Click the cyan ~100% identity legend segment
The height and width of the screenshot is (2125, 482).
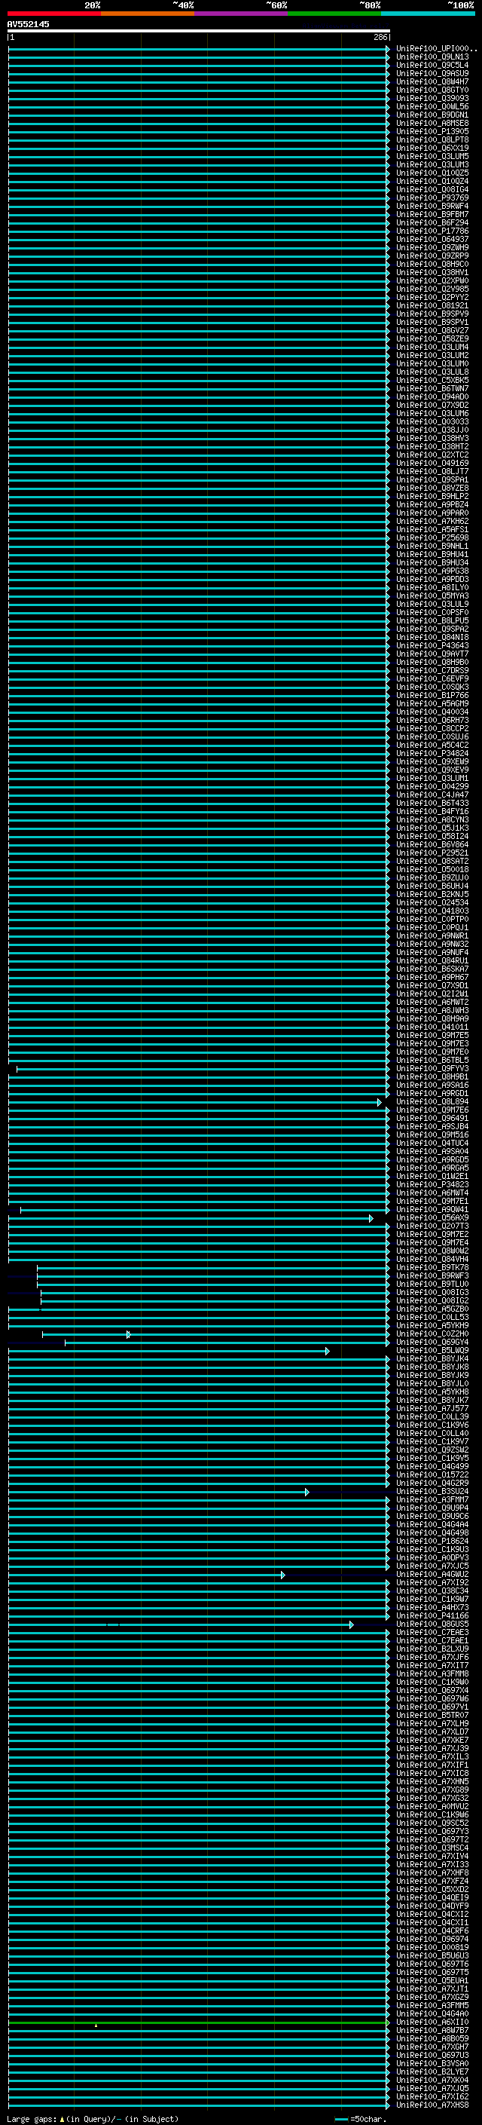[427, 14]
